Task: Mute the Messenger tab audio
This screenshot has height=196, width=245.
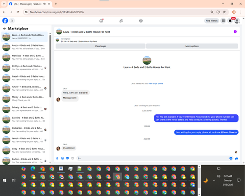Action: 45,4
